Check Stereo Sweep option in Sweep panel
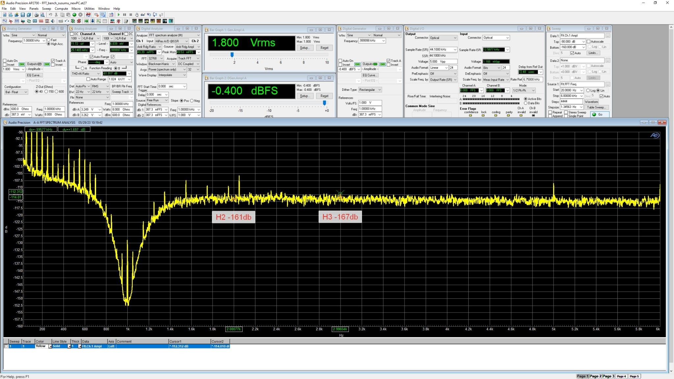The height and width of the screenshot is (379, 674). point(566,112)
